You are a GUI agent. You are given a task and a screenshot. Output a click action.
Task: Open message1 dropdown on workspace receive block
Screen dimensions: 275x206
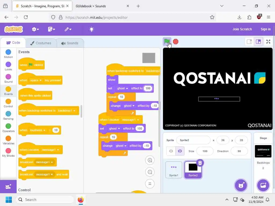pos(130,120)
